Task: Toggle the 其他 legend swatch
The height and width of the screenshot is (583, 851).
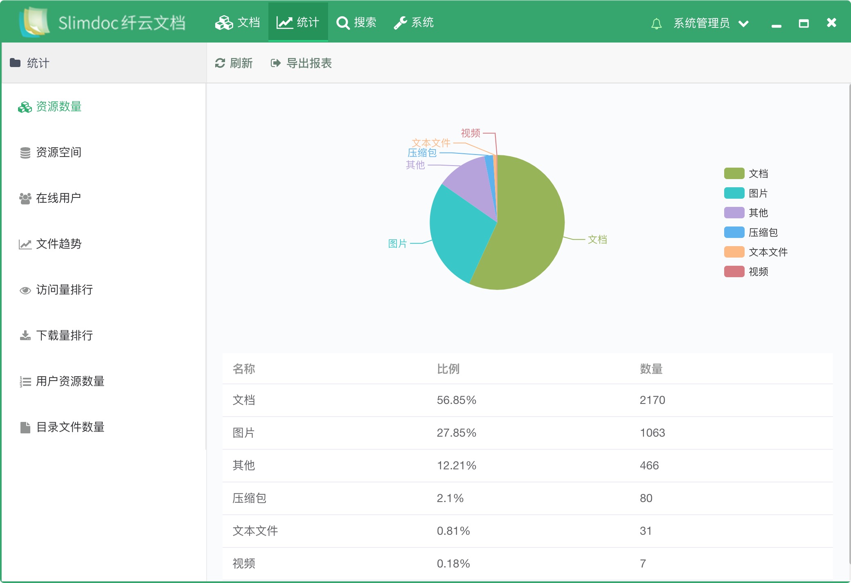Action: 734,213
